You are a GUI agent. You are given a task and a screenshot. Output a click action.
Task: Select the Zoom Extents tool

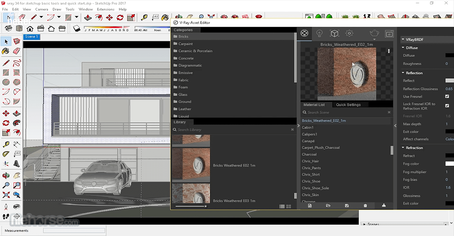click(6, 195)
